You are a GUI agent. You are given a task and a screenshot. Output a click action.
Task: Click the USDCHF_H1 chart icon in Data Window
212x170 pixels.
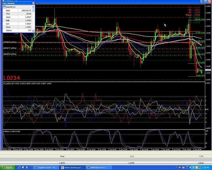pyautogui.click(x=4, y=7)
